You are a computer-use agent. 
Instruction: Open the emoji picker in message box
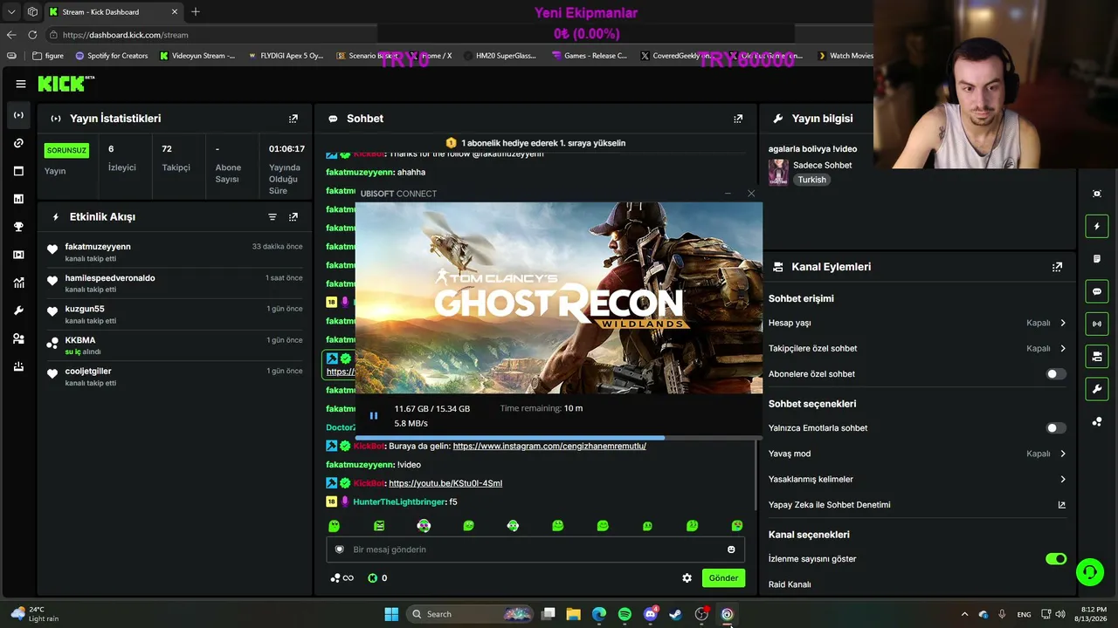[x=731, y=549]
